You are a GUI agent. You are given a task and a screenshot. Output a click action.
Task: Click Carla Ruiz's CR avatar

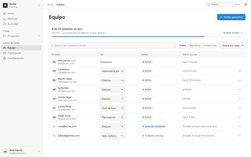click(x=54, y=71)
